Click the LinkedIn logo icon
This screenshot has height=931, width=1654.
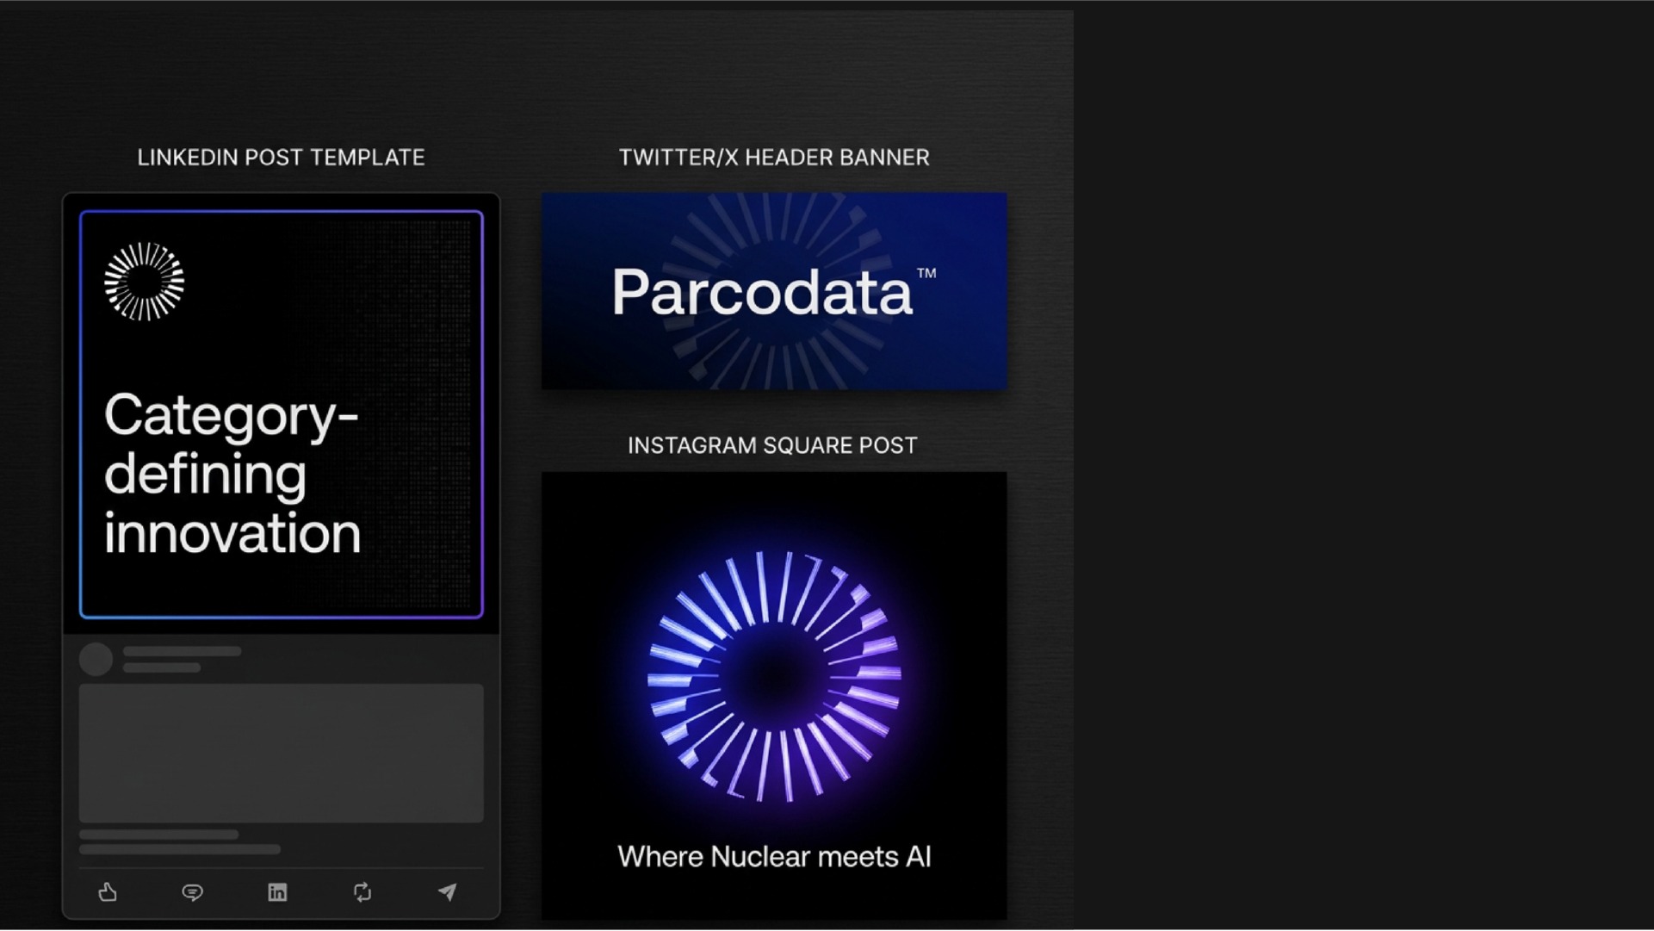277,892
